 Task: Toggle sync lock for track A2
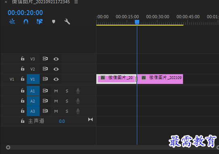tap(45, 101)
